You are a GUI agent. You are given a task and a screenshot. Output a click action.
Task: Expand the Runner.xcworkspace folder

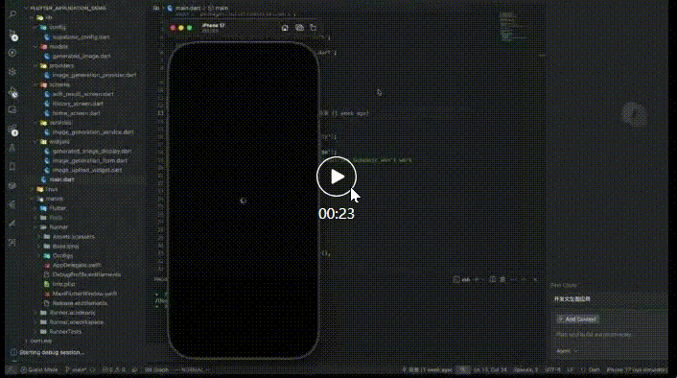pos(77,322)
